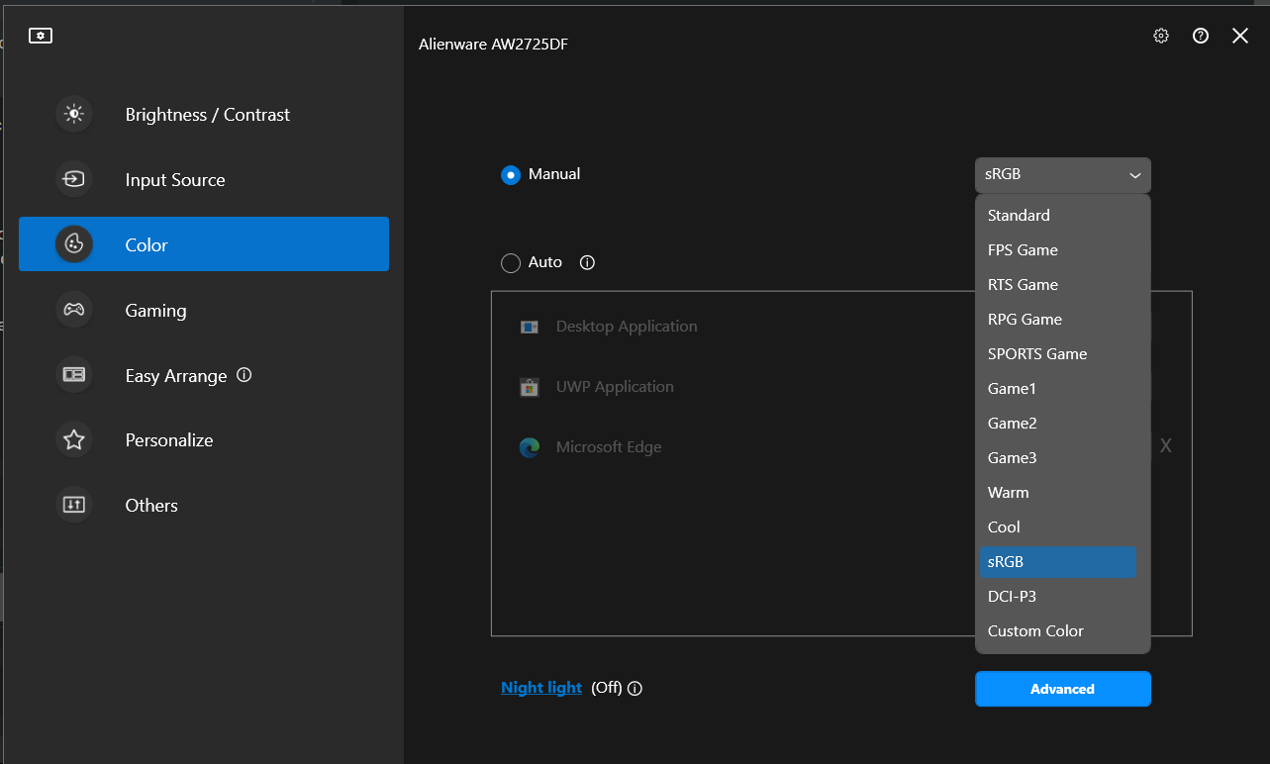Click the Microsoft Edge row text
This screenshot has width=1270, height=764.
(x=609, y=447)
